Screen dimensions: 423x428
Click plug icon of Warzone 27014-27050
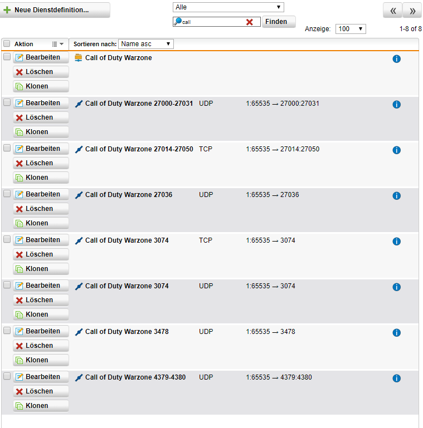tap(79, 149)
